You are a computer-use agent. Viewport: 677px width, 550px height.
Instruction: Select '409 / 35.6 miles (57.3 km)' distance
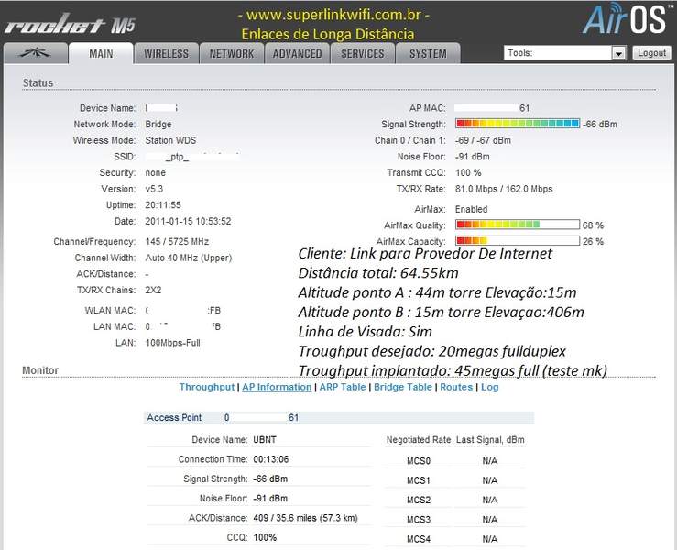(305, 518)
